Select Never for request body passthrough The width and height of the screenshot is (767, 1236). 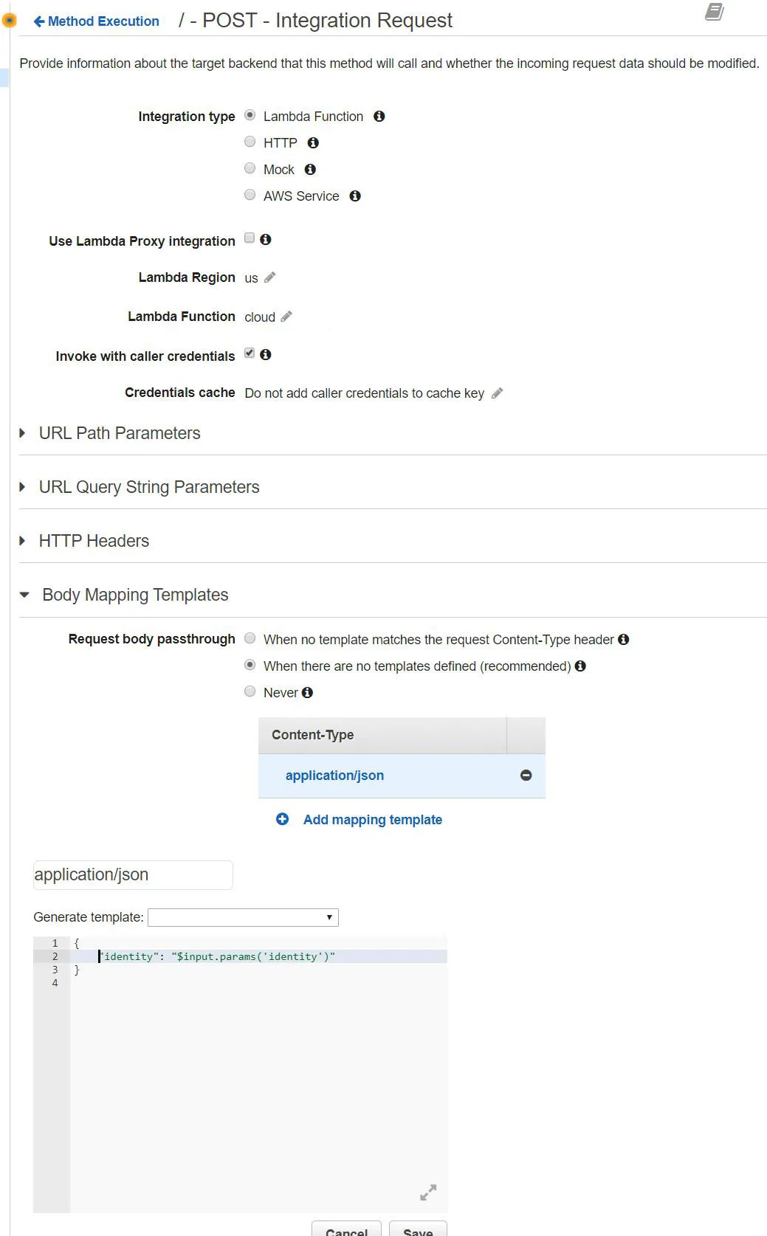point(250,692)
